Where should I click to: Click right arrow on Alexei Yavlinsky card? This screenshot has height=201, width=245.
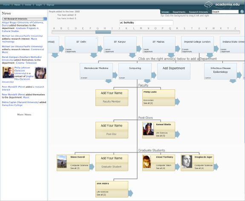[177, 167]
